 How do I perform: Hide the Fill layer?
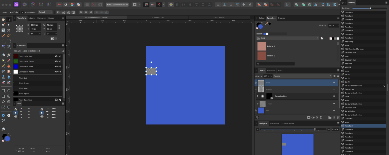[334, 110]
